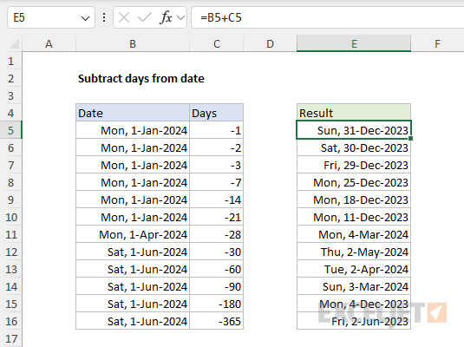The image size is (464, 347).
Task: Select Days cell with -28
Action: (217, 234)
